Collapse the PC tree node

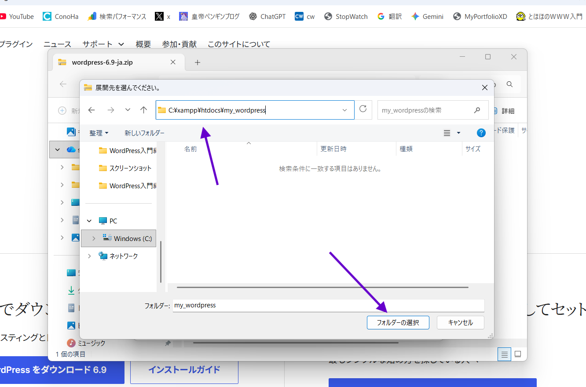pos(90,221)
